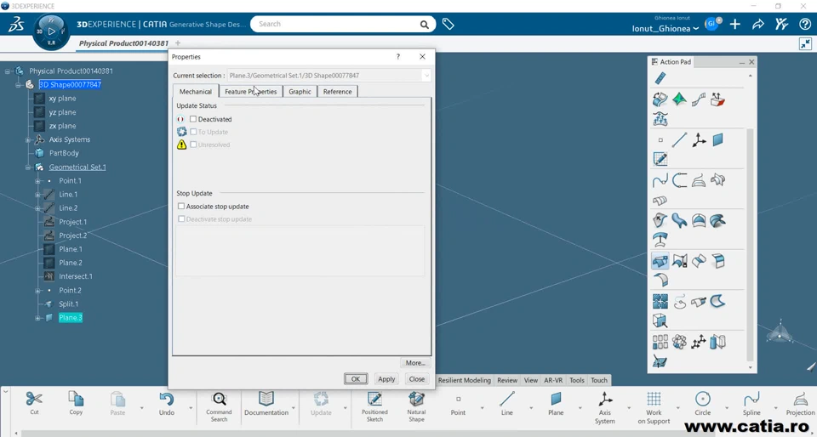The width and height of the screenshot is (817, 437).
Task: Select the Spline tool
Action: [x=751, y=399]
